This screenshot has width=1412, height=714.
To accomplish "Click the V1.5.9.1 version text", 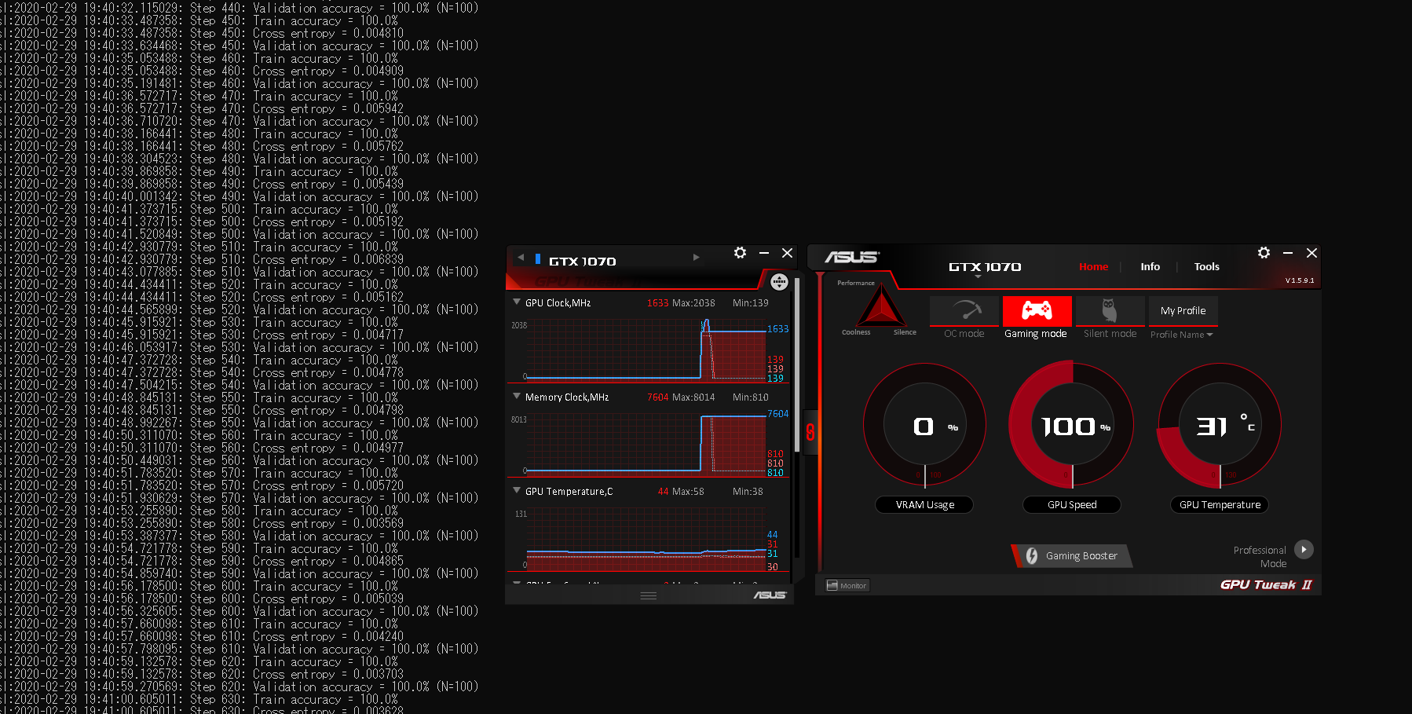I will pos(1300,280).
